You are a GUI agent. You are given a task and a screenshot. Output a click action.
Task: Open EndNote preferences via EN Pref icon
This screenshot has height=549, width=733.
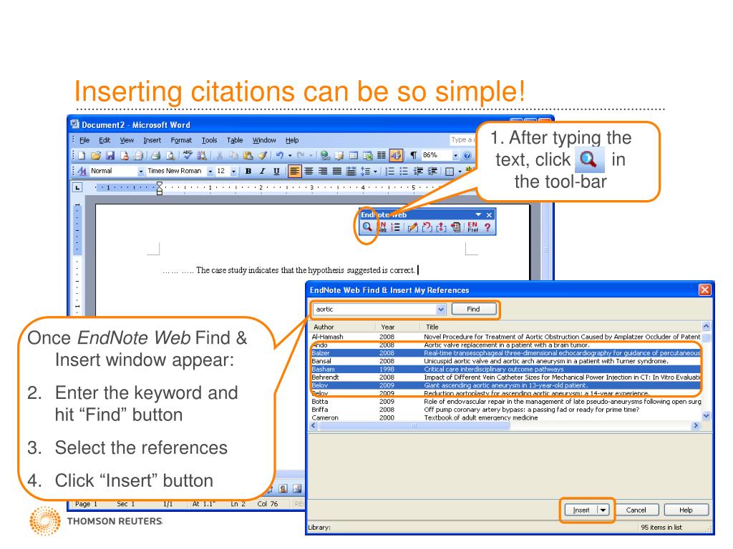(x=472, y=227)
